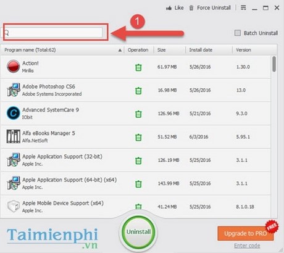This screenshot has height=253, width=284.
Task: Open the Enter code link
Action: [x=247, y=246]
